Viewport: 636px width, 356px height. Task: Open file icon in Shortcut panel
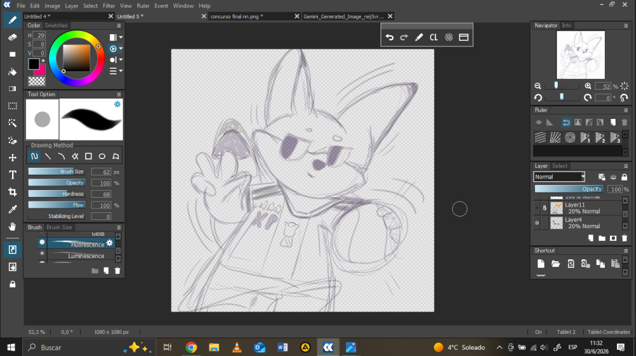556,264
